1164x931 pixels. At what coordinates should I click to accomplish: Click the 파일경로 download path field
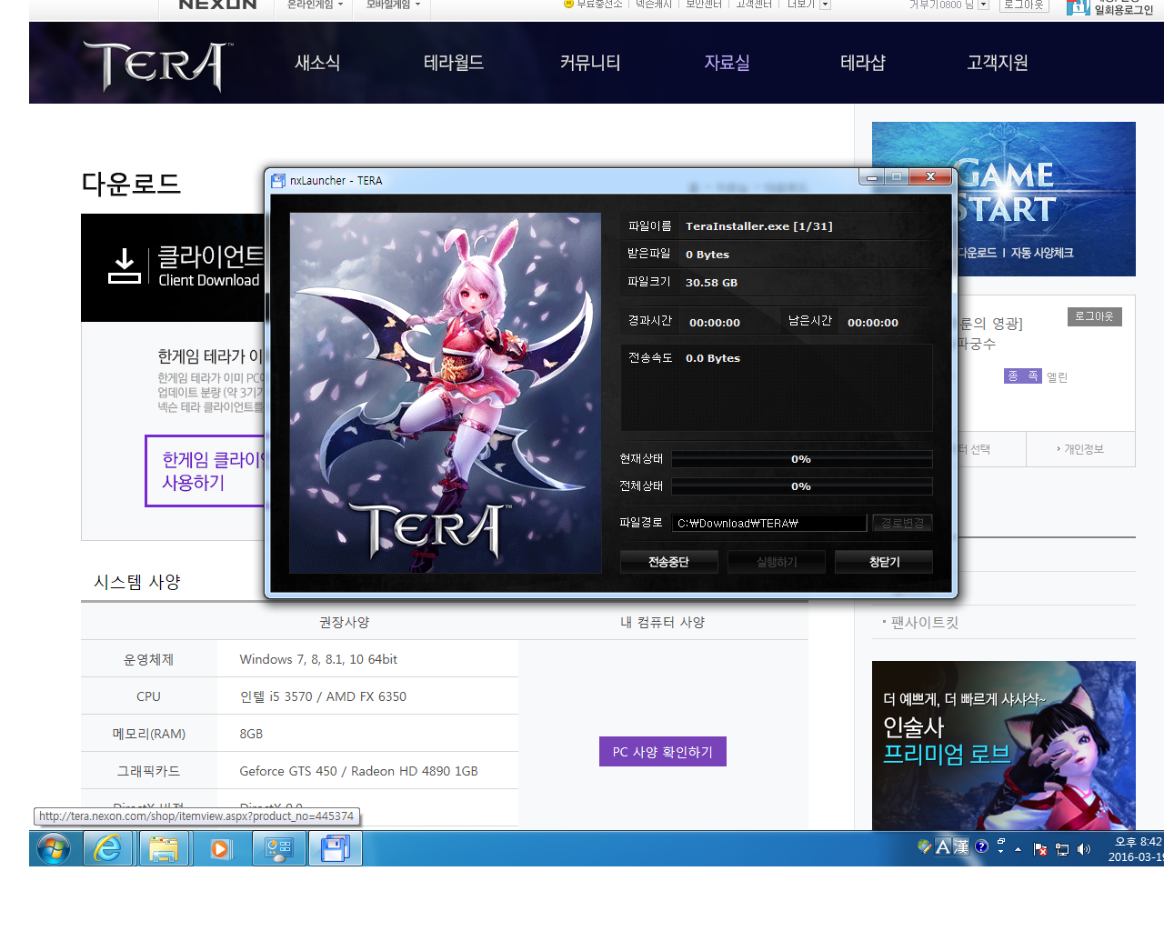pyautogui.click(x=768, y=523)
